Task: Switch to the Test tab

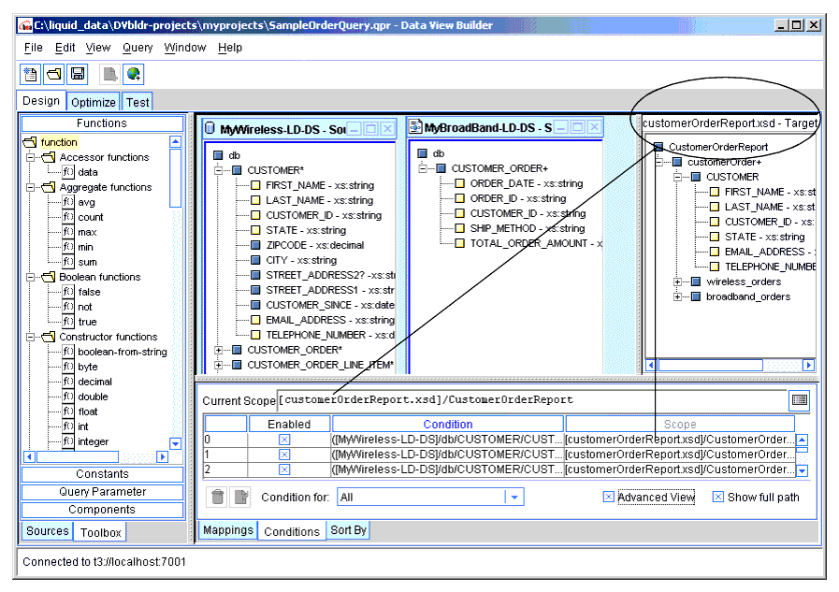Action: 137,102
